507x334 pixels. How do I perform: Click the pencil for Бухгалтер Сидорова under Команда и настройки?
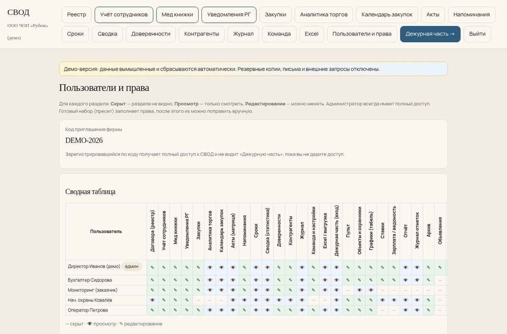click(313, 280)
